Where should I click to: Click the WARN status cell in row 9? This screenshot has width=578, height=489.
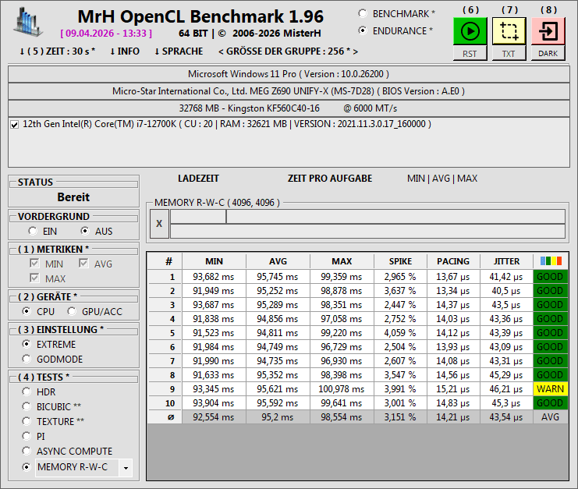(x=551, y=389)
